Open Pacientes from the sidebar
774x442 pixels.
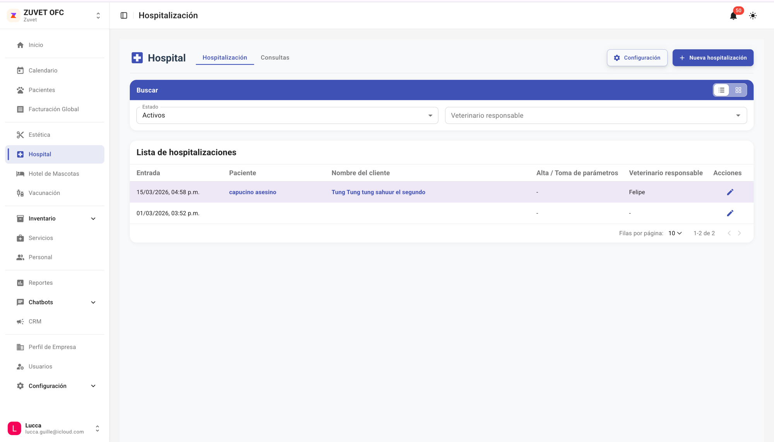pyautogui.click(x=55, y=90)
